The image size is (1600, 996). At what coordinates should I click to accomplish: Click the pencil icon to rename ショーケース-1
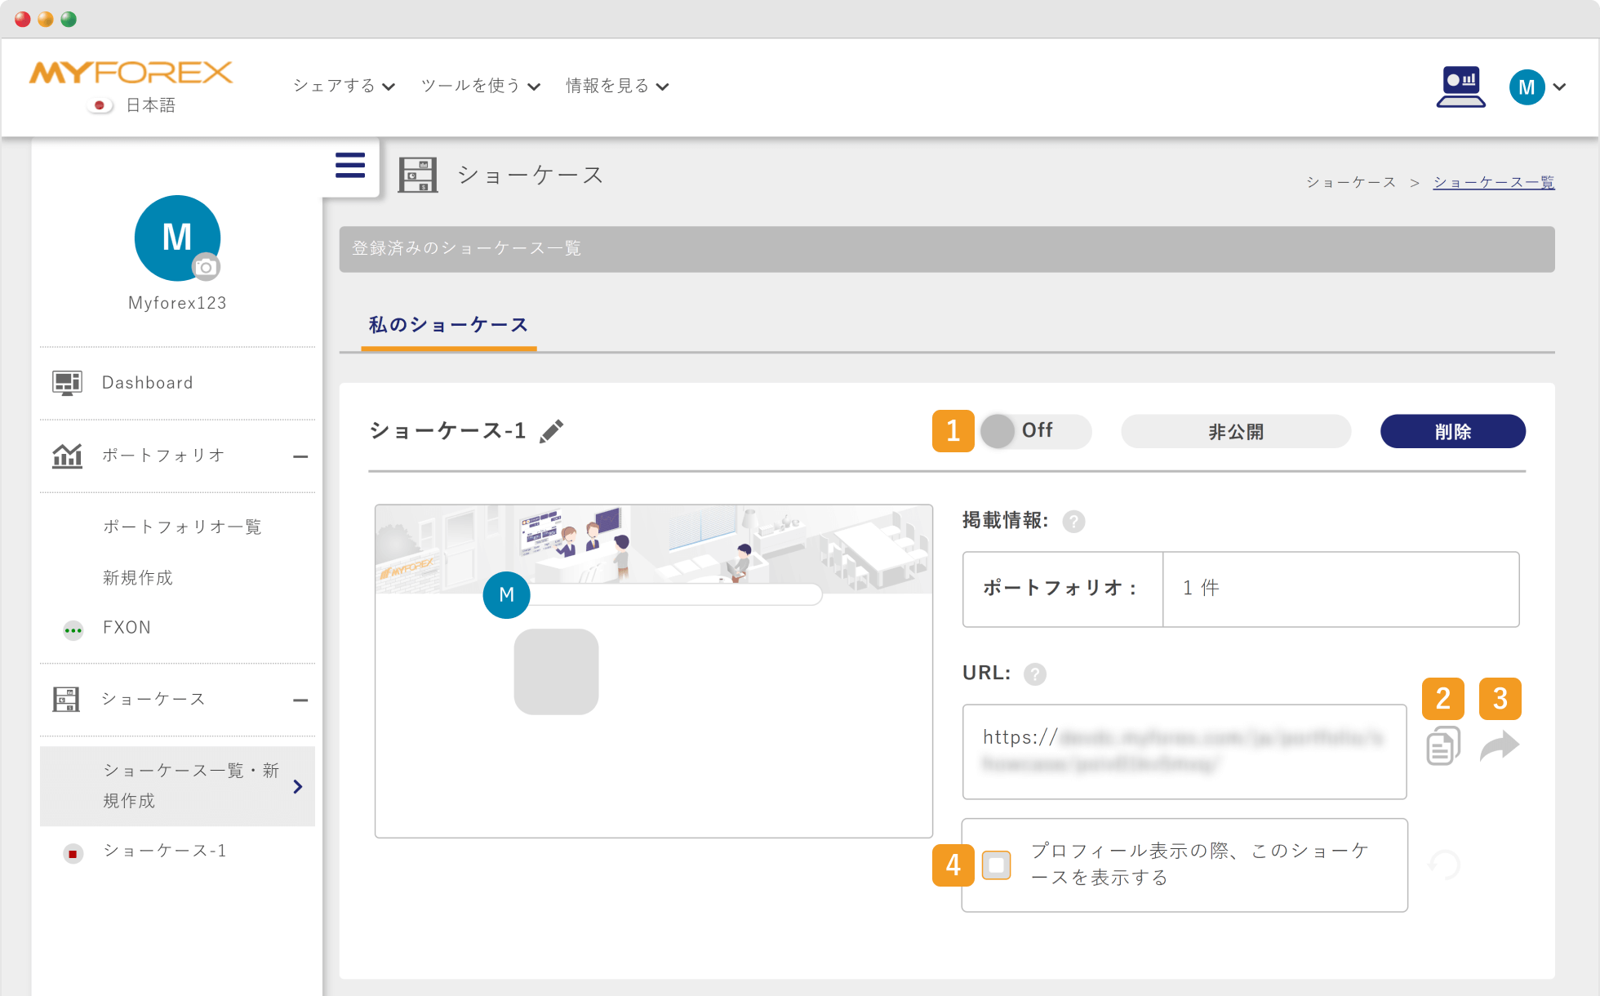coord(552,431)
